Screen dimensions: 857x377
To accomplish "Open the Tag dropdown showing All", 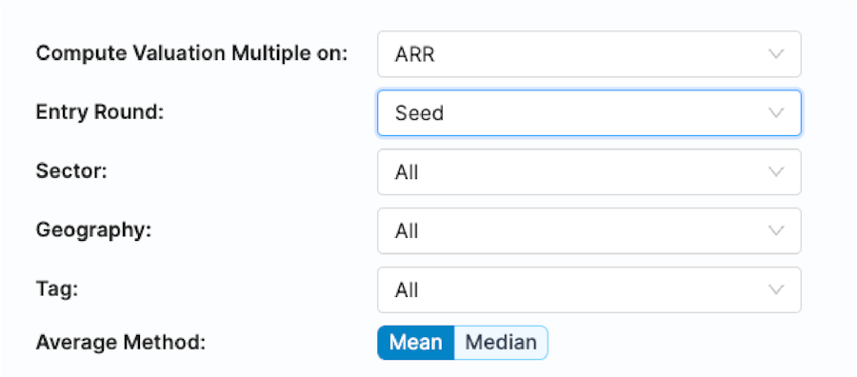I will (589, 289).
